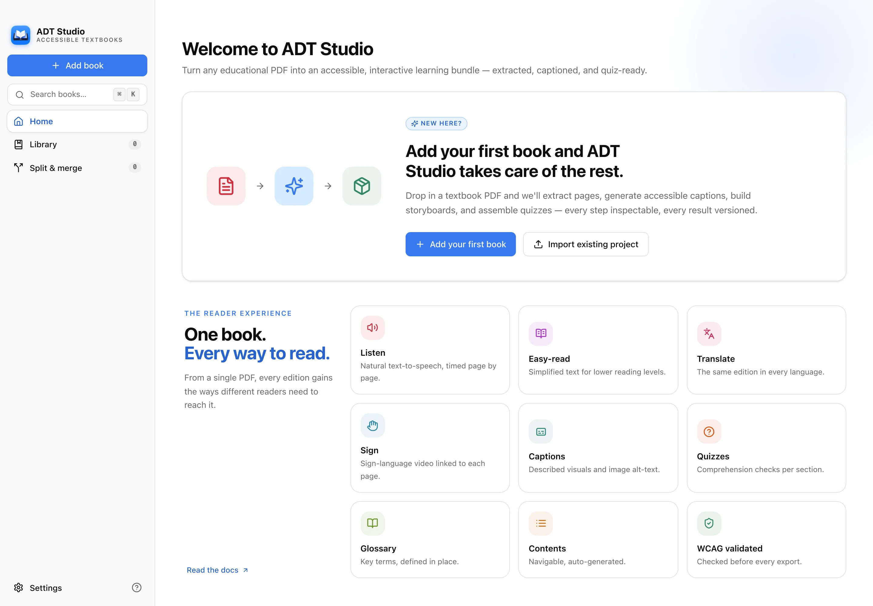Click the Add book button in the sidebar
This screenshot has height=606, width=873.
click(77, 65)
